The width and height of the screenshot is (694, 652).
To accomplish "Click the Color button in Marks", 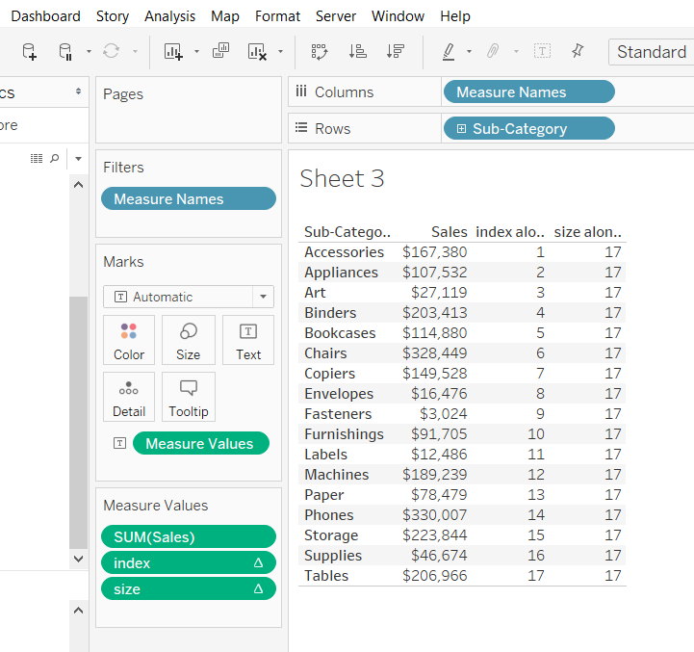I will point(129,341).
